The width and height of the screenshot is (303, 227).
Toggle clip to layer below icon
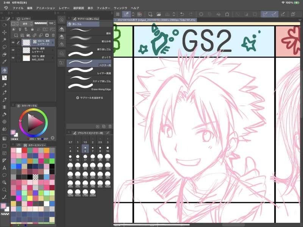[14, 29]
